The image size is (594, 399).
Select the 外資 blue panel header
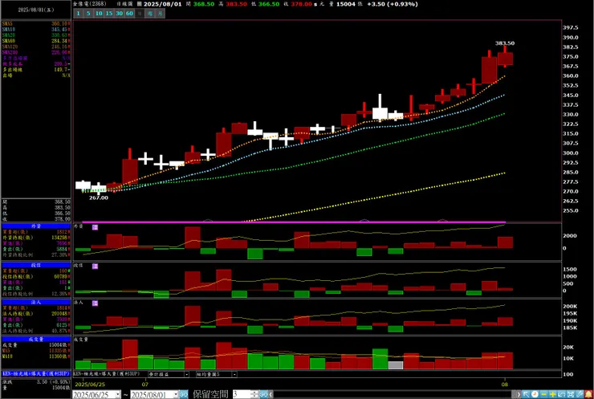pos(36,226)
